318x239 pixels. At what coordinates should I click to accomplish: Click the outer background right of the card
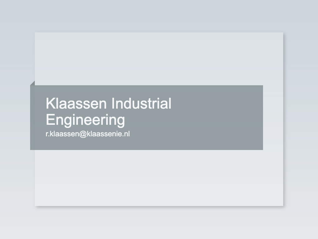pyautogui.click(x=301, y=118)
